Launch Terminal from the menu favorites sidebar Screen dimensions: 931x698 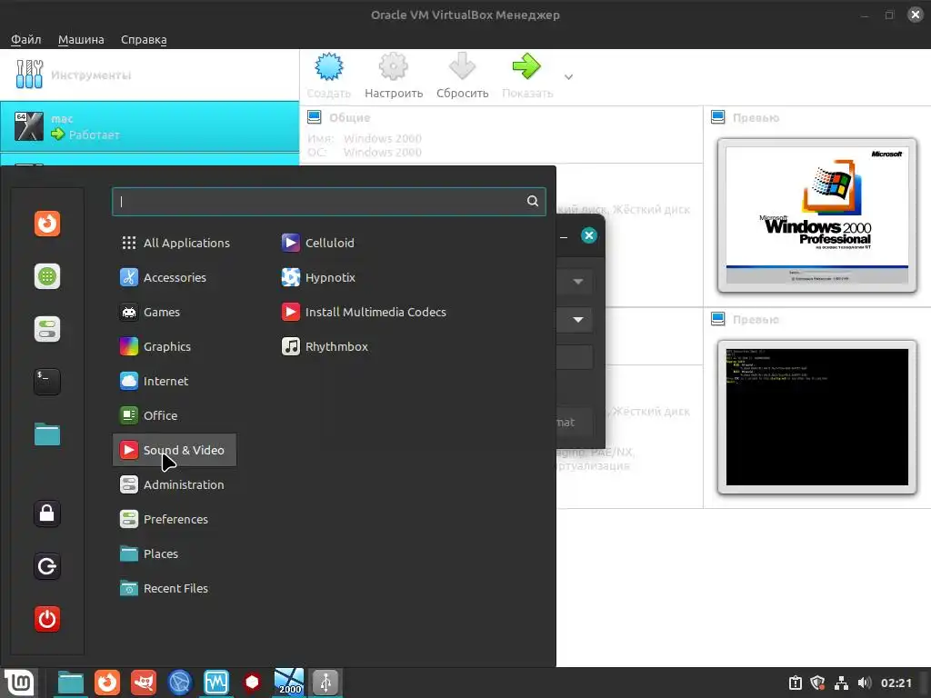click(47, 382)
